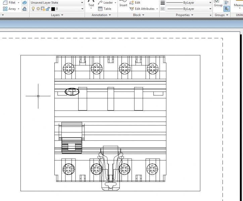Toggle layer on/off lightbulb icon
243x201 pixels.
click(x=33, y=9)
